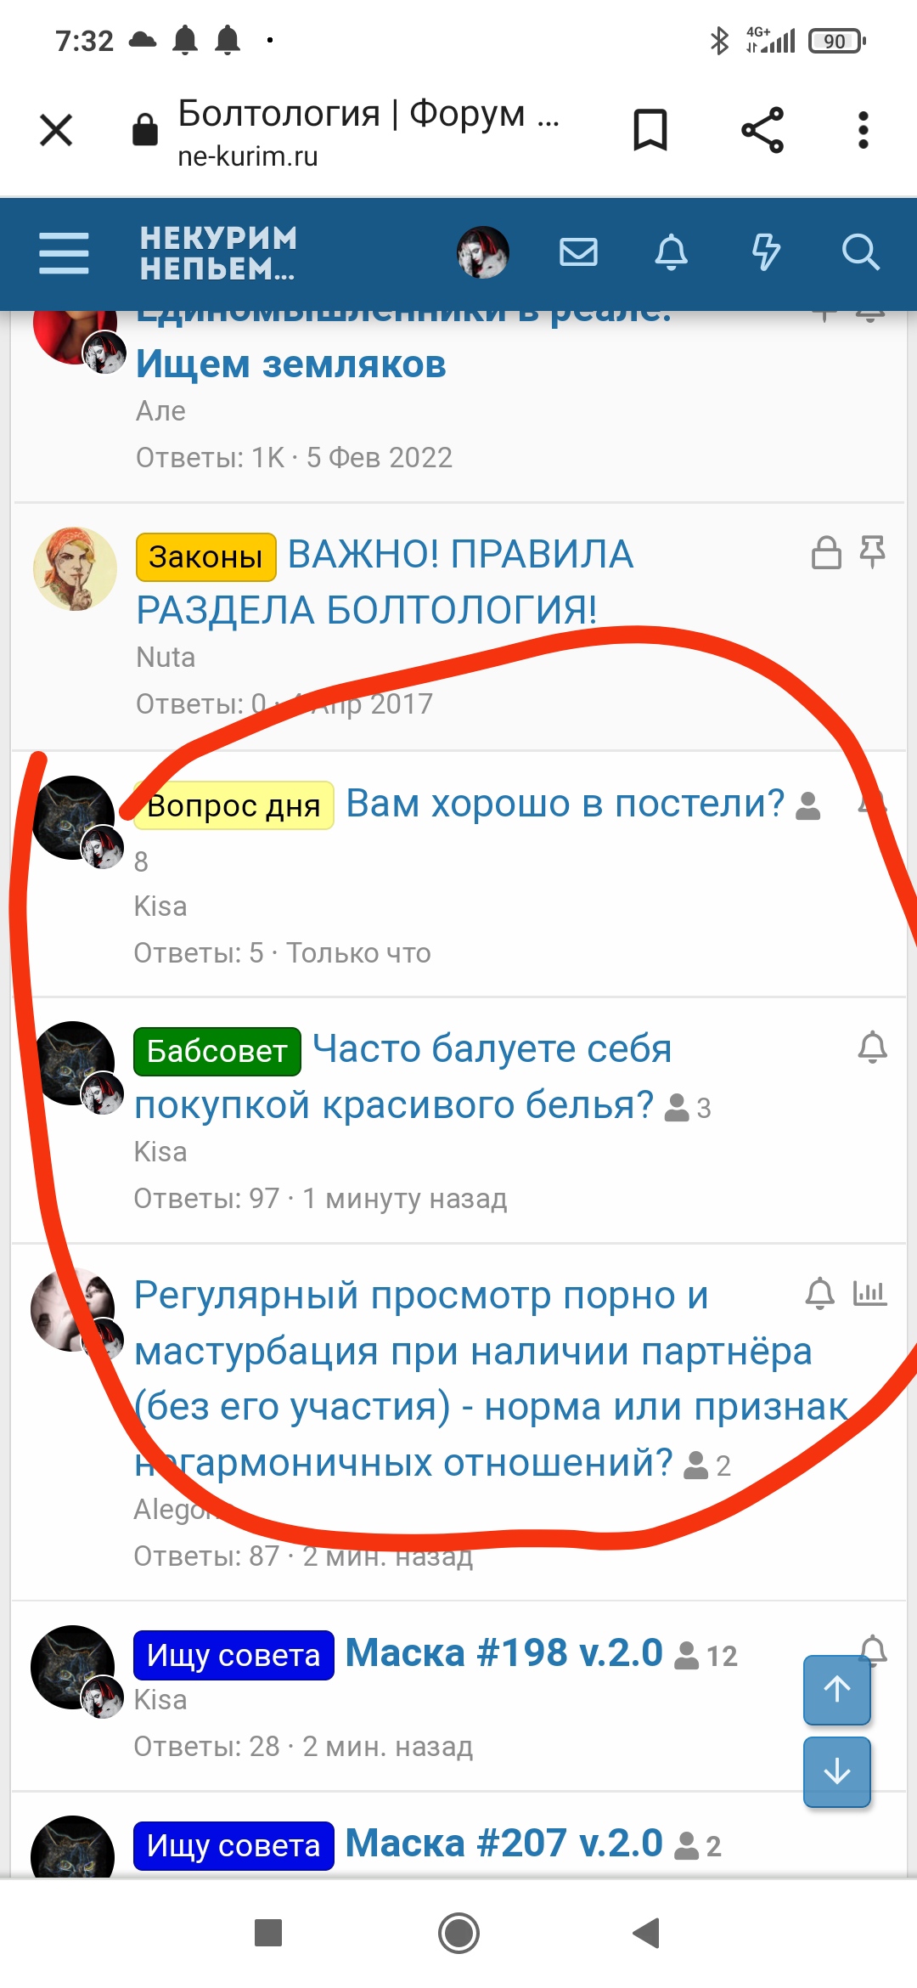Tap Android home navigation button
Viewport: 917px width, 1988px height.
click(458, 1934)
